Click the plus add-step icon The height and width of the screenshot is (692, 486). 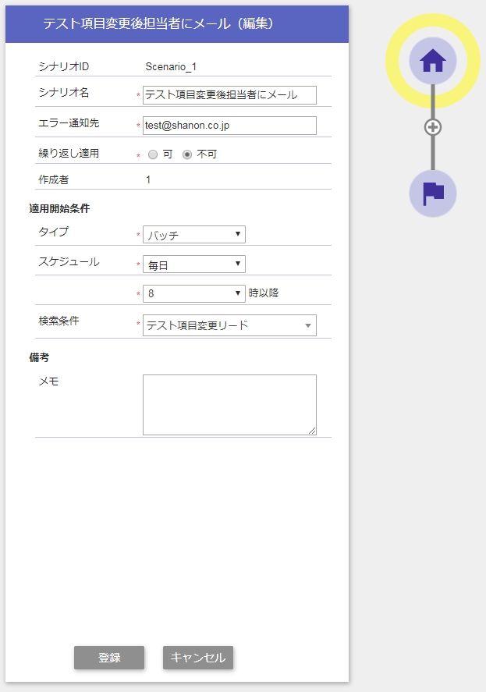(433, 127)
